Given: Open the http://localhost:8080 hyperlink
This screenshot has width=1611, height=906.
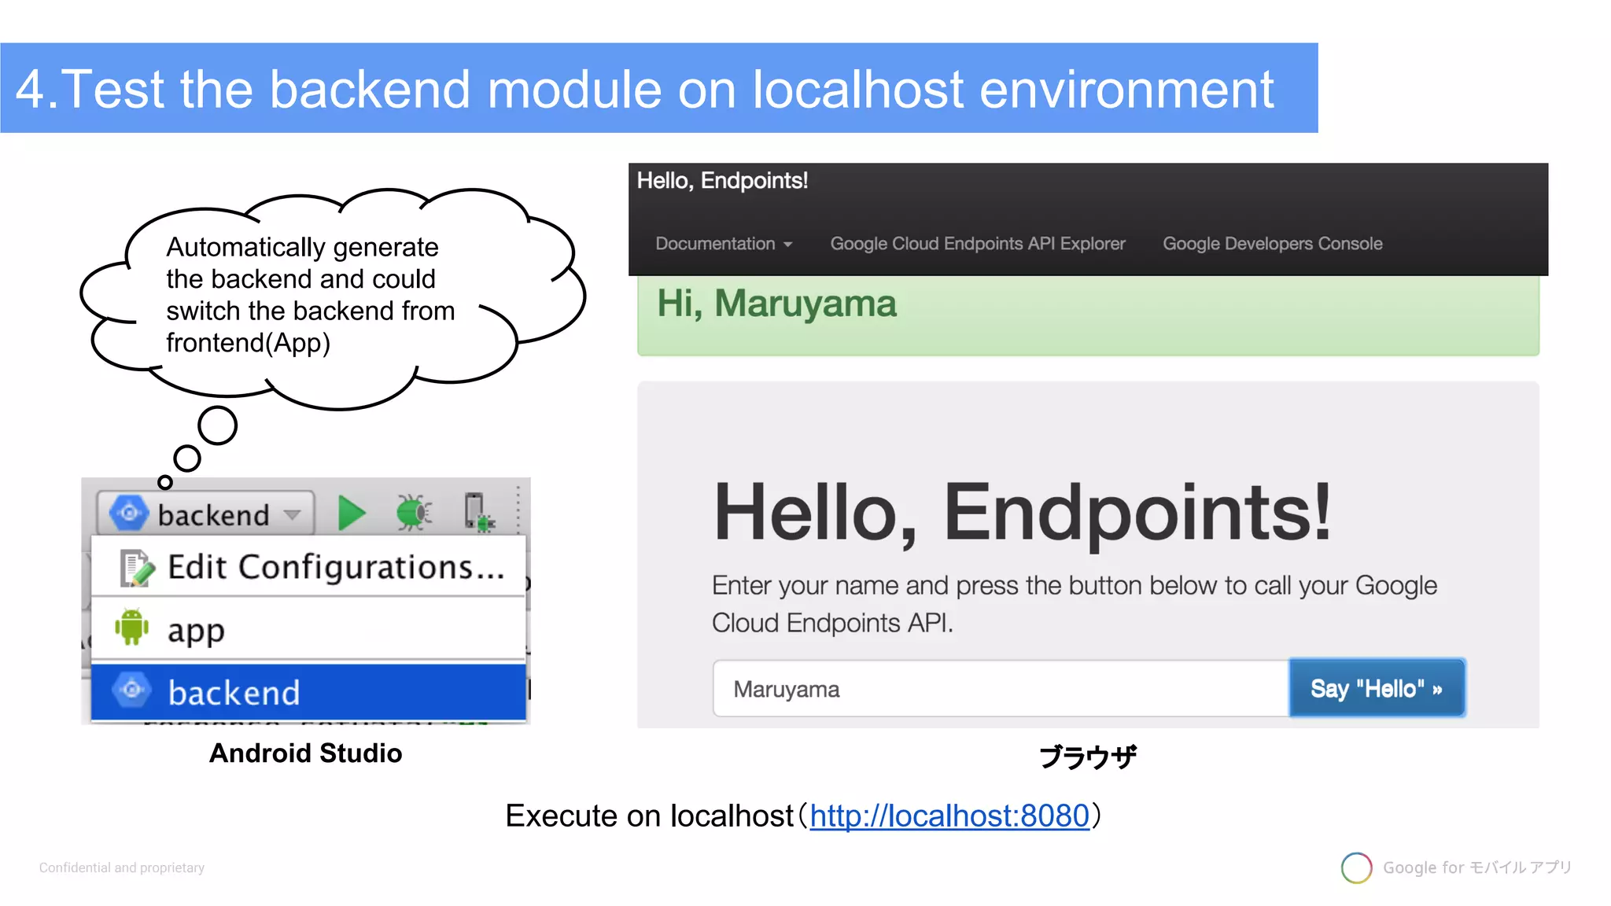Looking at the screenshot, I should click(x=949, y=816).
